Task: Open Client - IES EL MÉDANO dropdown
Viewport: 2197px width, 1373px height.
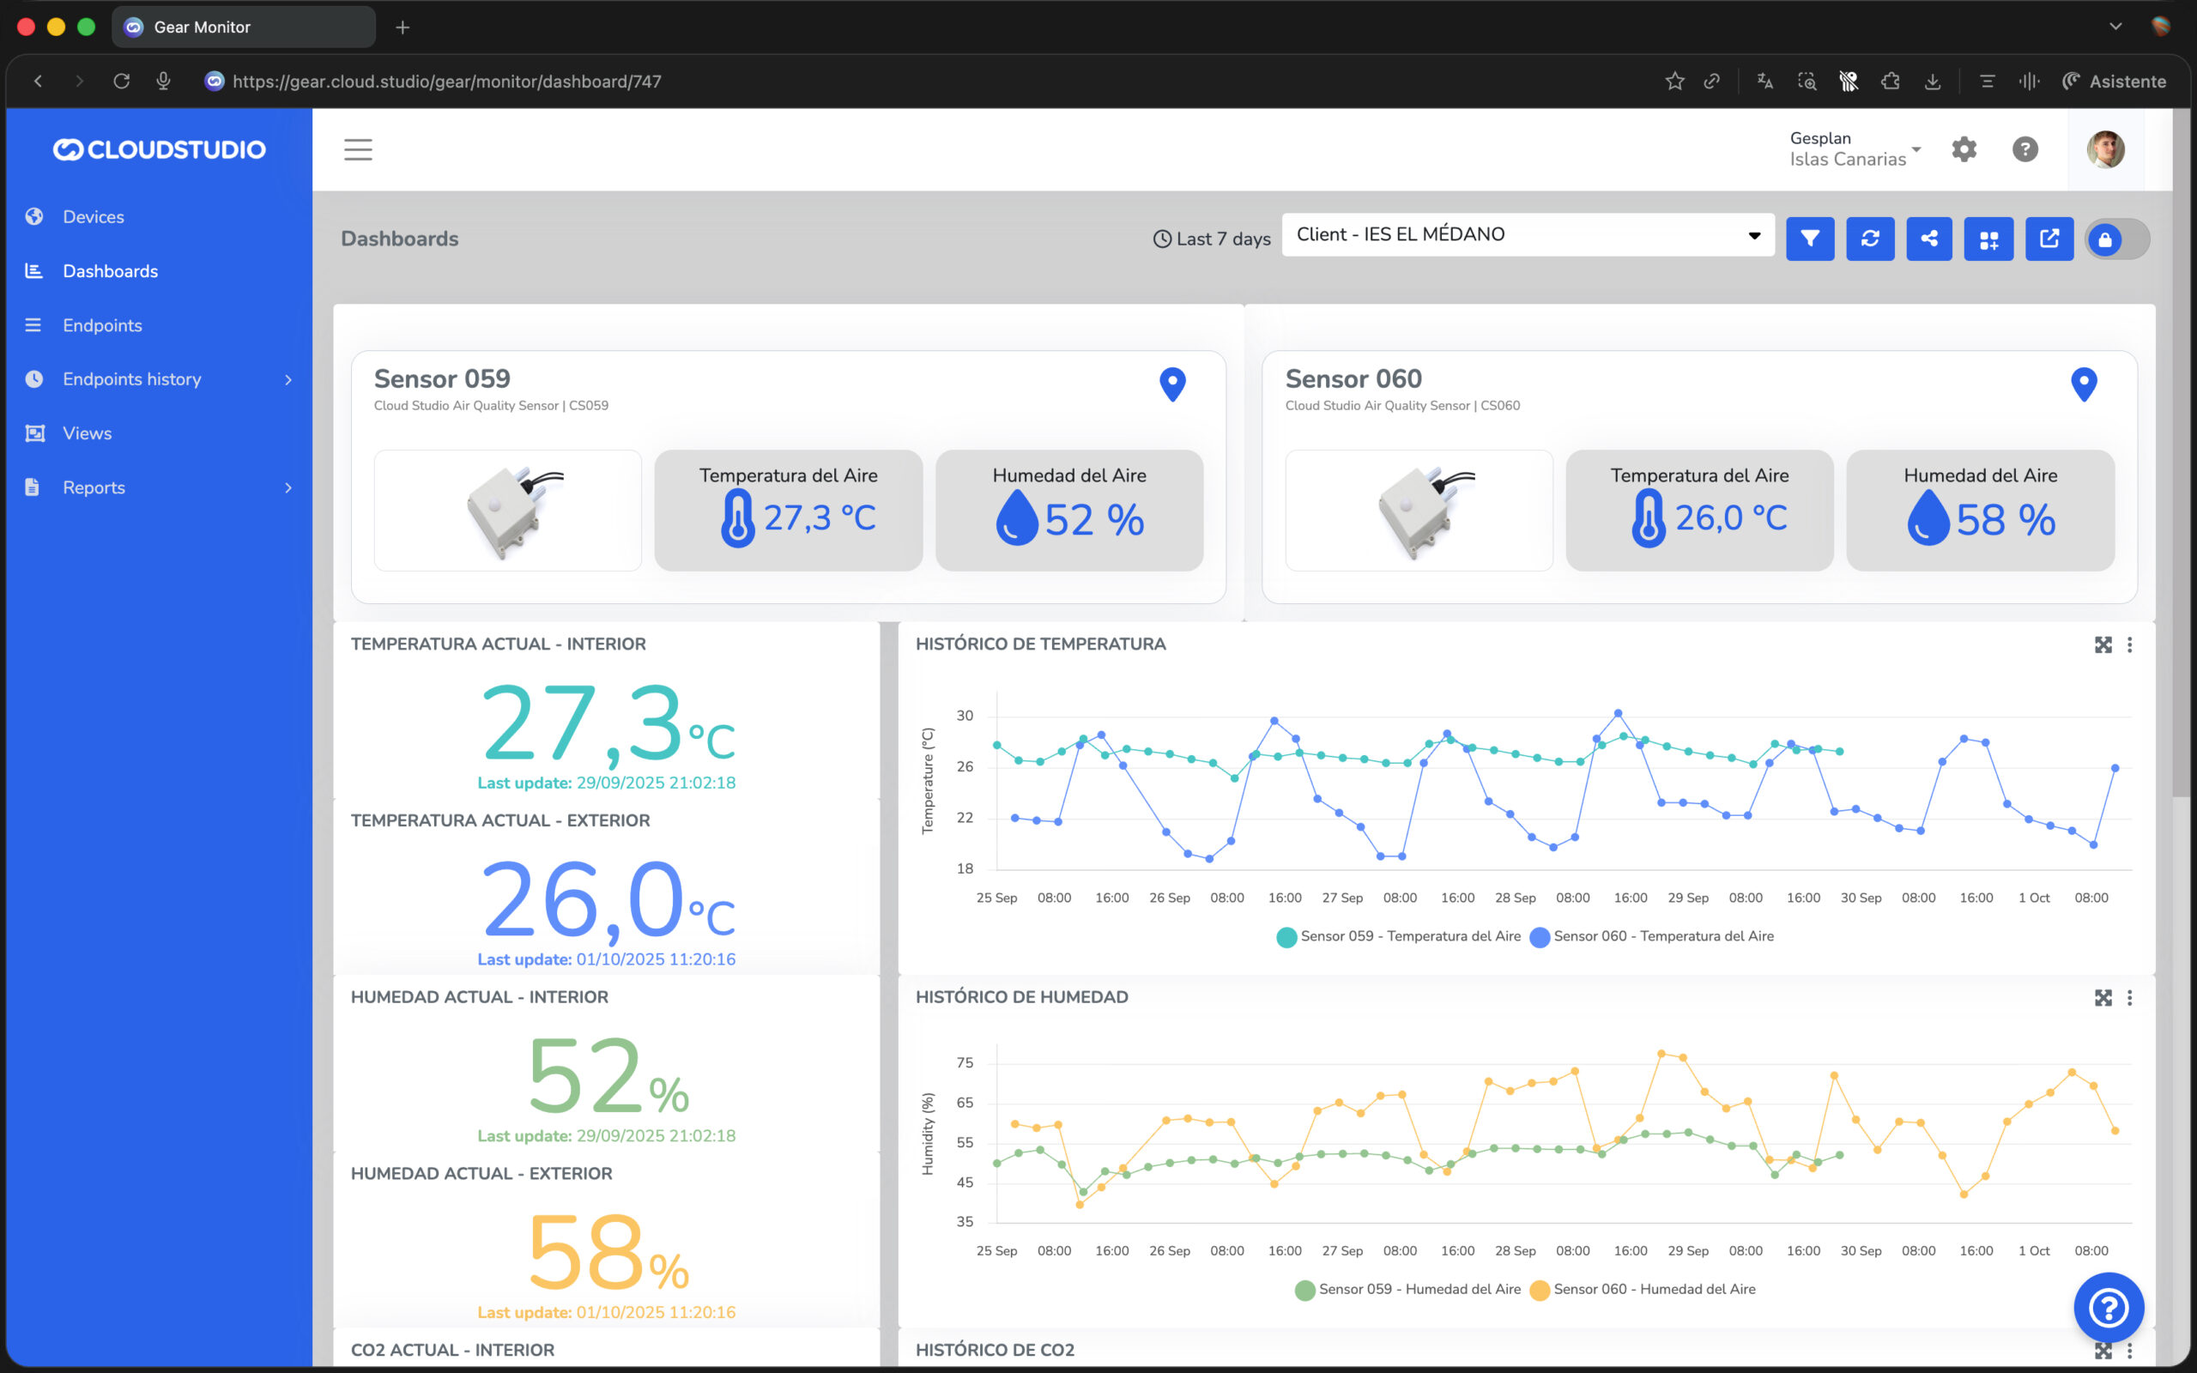Action: pos(1527,235)
